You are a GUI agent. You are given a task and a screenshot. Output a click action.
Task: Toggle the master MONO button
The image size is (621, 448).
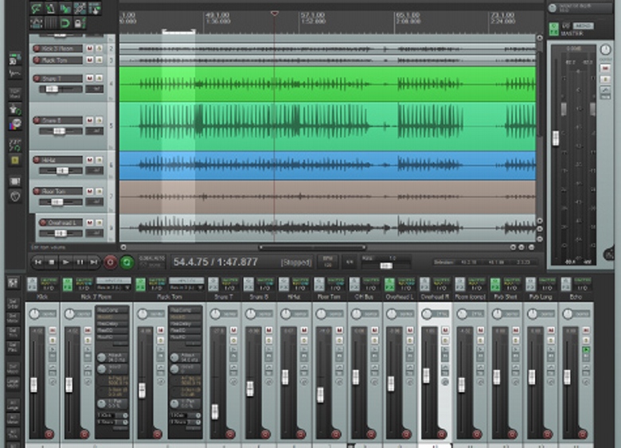tap(583, 26)
